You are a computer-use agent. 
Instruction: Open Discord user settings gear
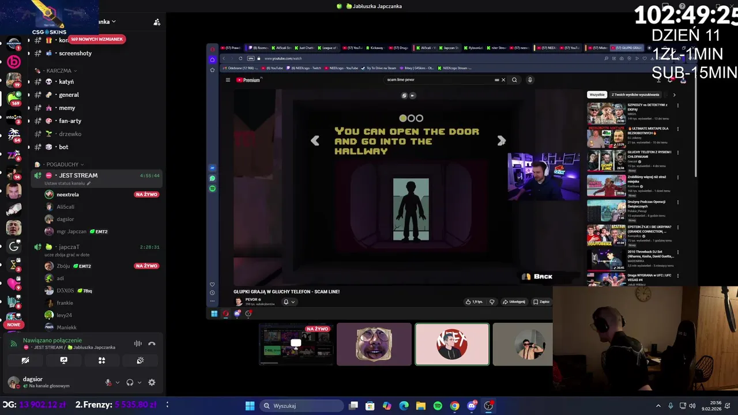coord(152,382)
